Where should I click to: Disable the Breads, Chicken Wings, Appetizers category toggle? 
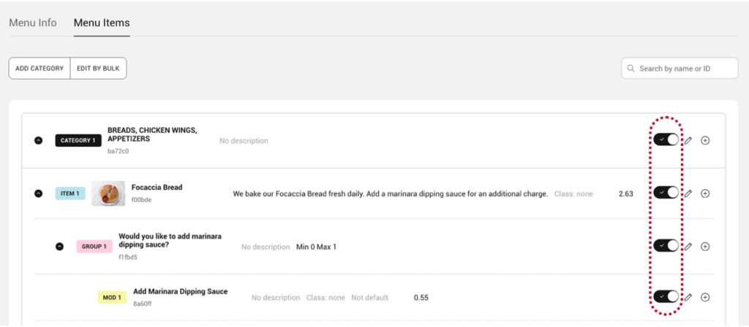tap(666, 140)
